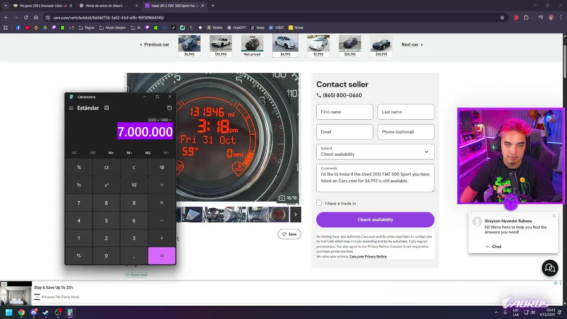Switch to Venta de autos en Miami tab
Image resolution: width=567 pixels, height=319 pixels.
pyautogui.click(x=108, y=6)
